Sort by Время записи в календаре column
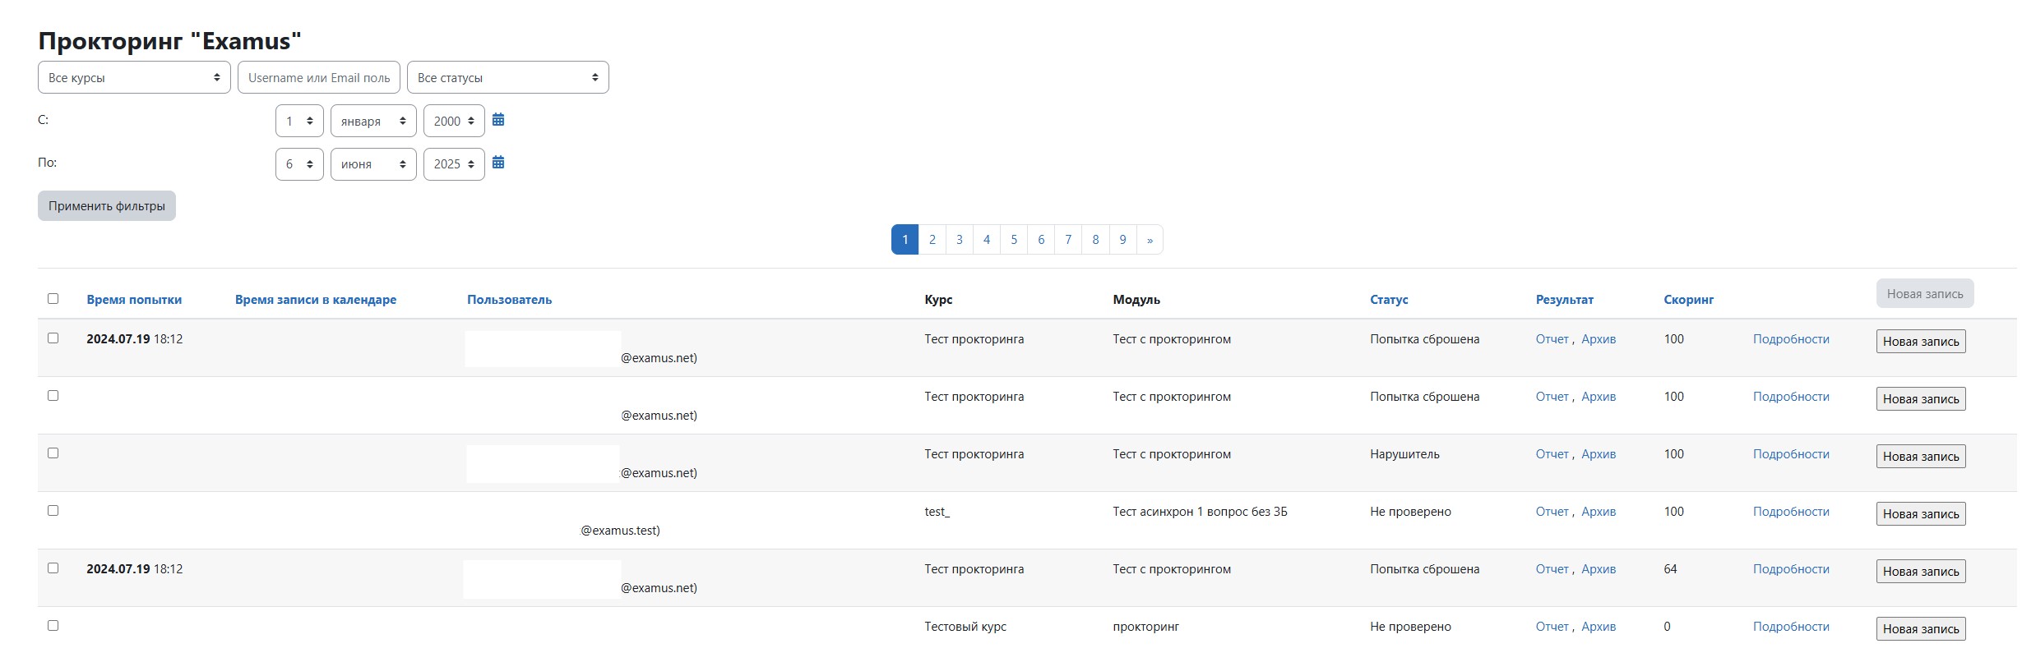Image resolution: width=2022 pixels, height=662 pixels. 316,300
